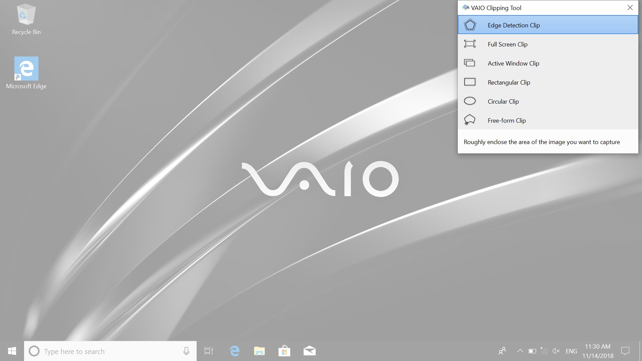Expand the hidden system tray icons

(520, 351)
